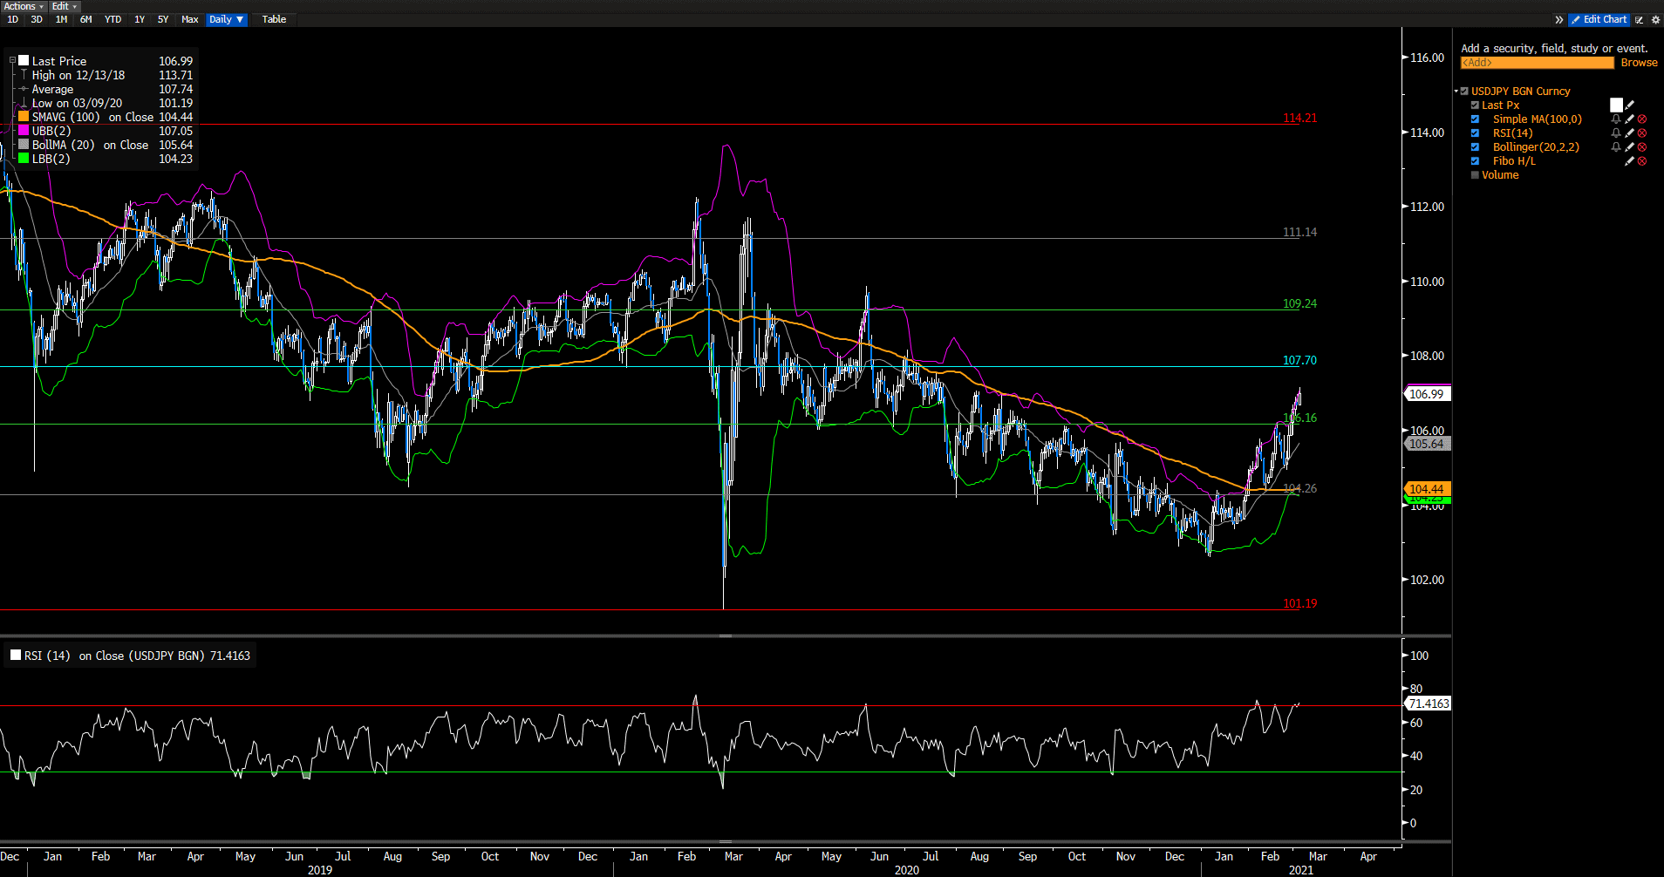
Task: Click RSI (14) legend white square
Action: [16, 655]
